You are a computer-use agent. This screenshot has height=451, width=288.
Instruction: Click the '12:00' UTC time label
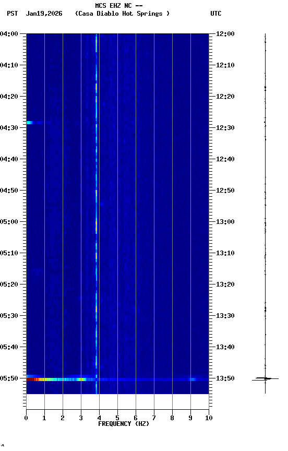click(x=225, y=34)
